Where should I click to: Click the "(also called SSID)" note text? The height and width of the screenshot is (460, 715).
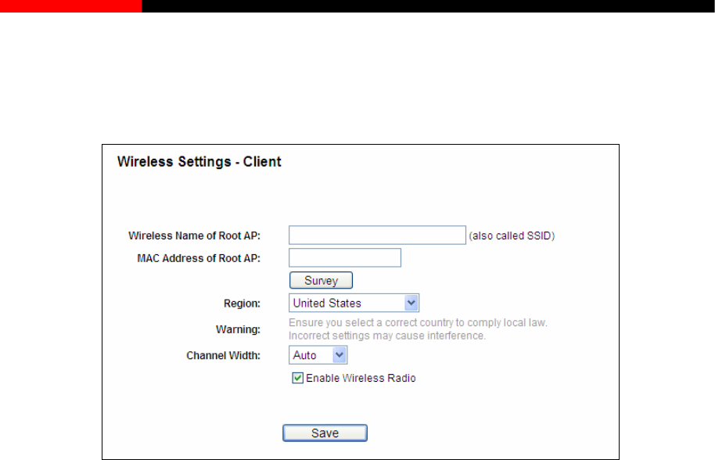coord(512,235)
